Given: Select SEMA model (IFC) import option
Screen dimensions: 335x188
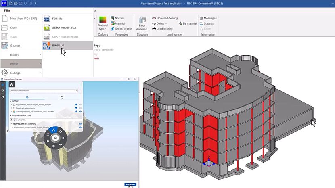Looking at the screenshot, I should point(63,28).
